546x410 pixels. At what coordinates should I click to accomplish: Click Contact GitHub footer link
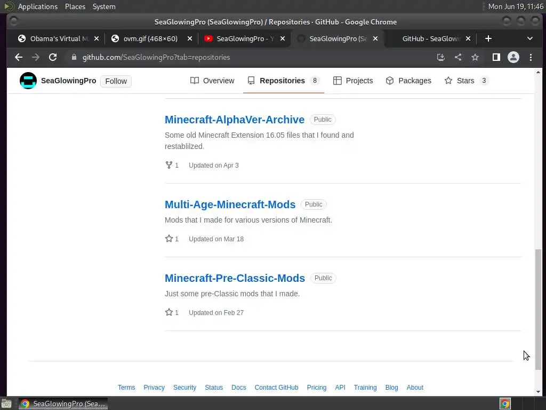[276, 388]
